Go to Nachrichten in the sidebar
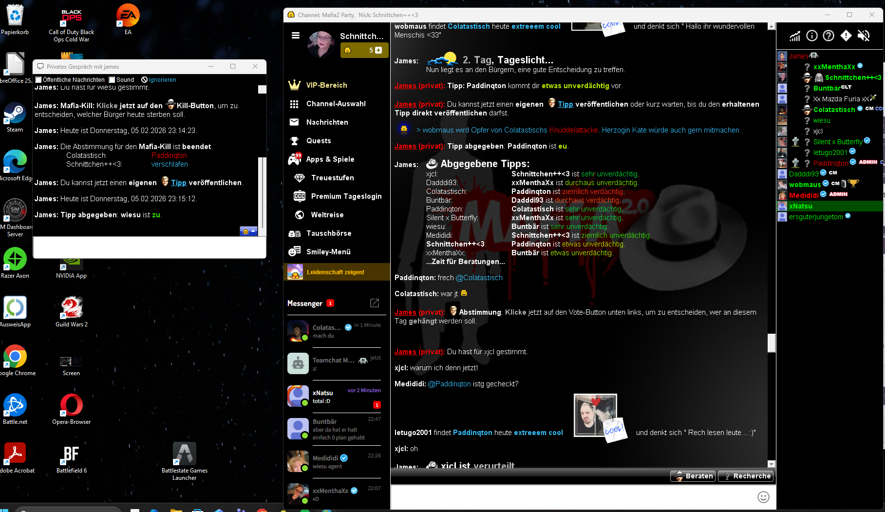 [x=327, y=122]
